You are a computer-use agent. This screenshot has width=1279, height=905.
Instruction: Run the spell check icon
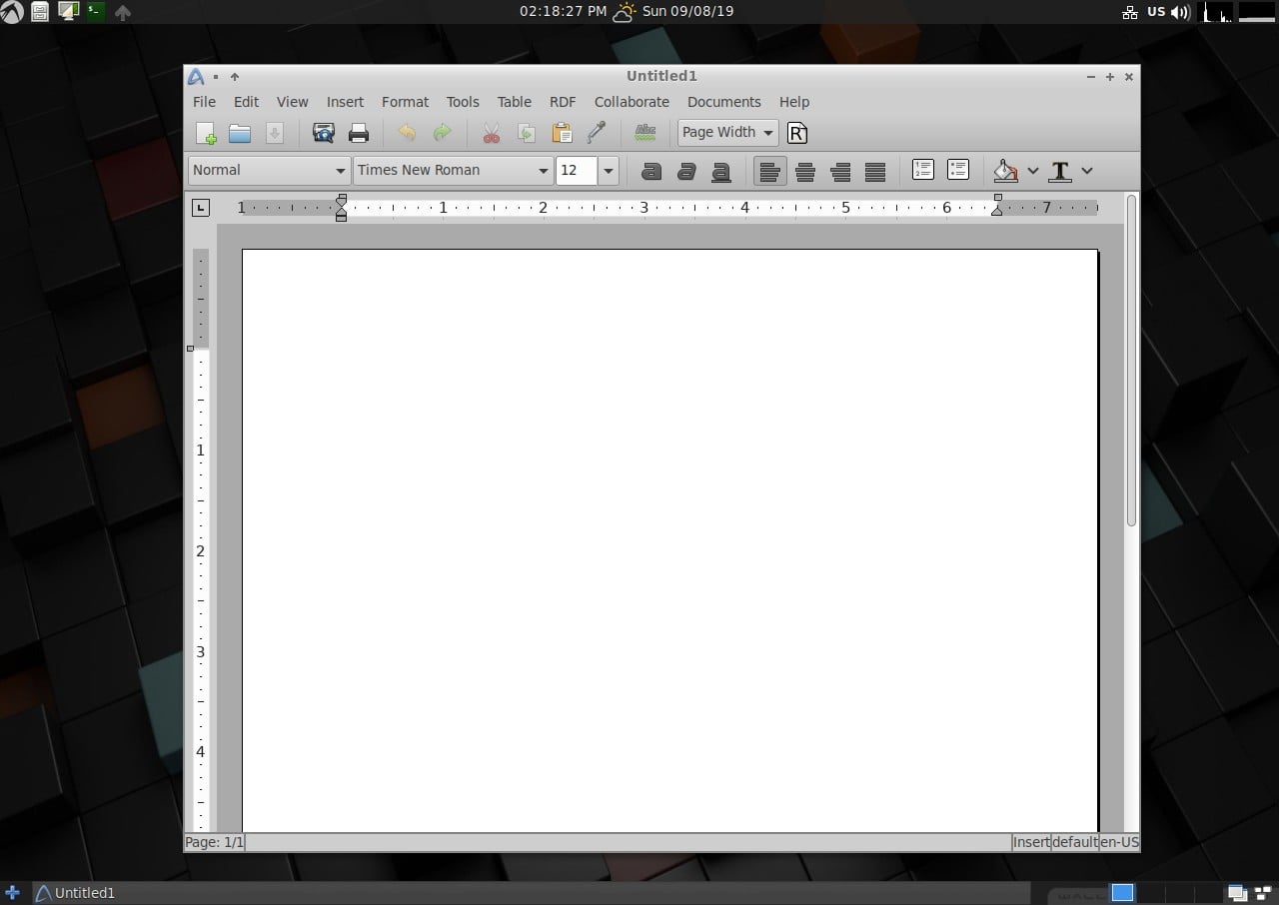645,133
